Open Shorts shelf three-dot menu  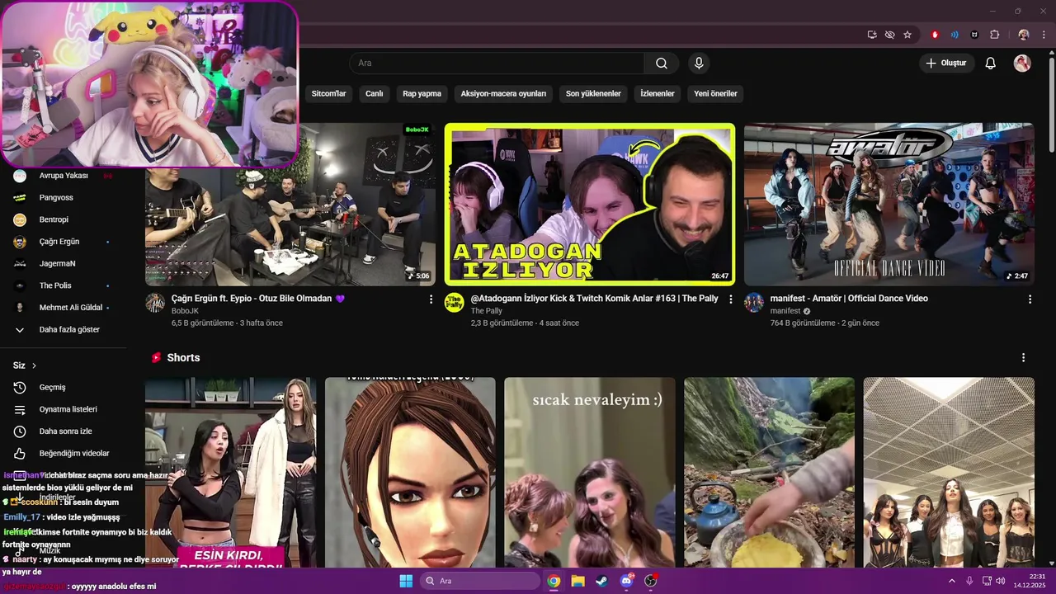pos(1023,358)
